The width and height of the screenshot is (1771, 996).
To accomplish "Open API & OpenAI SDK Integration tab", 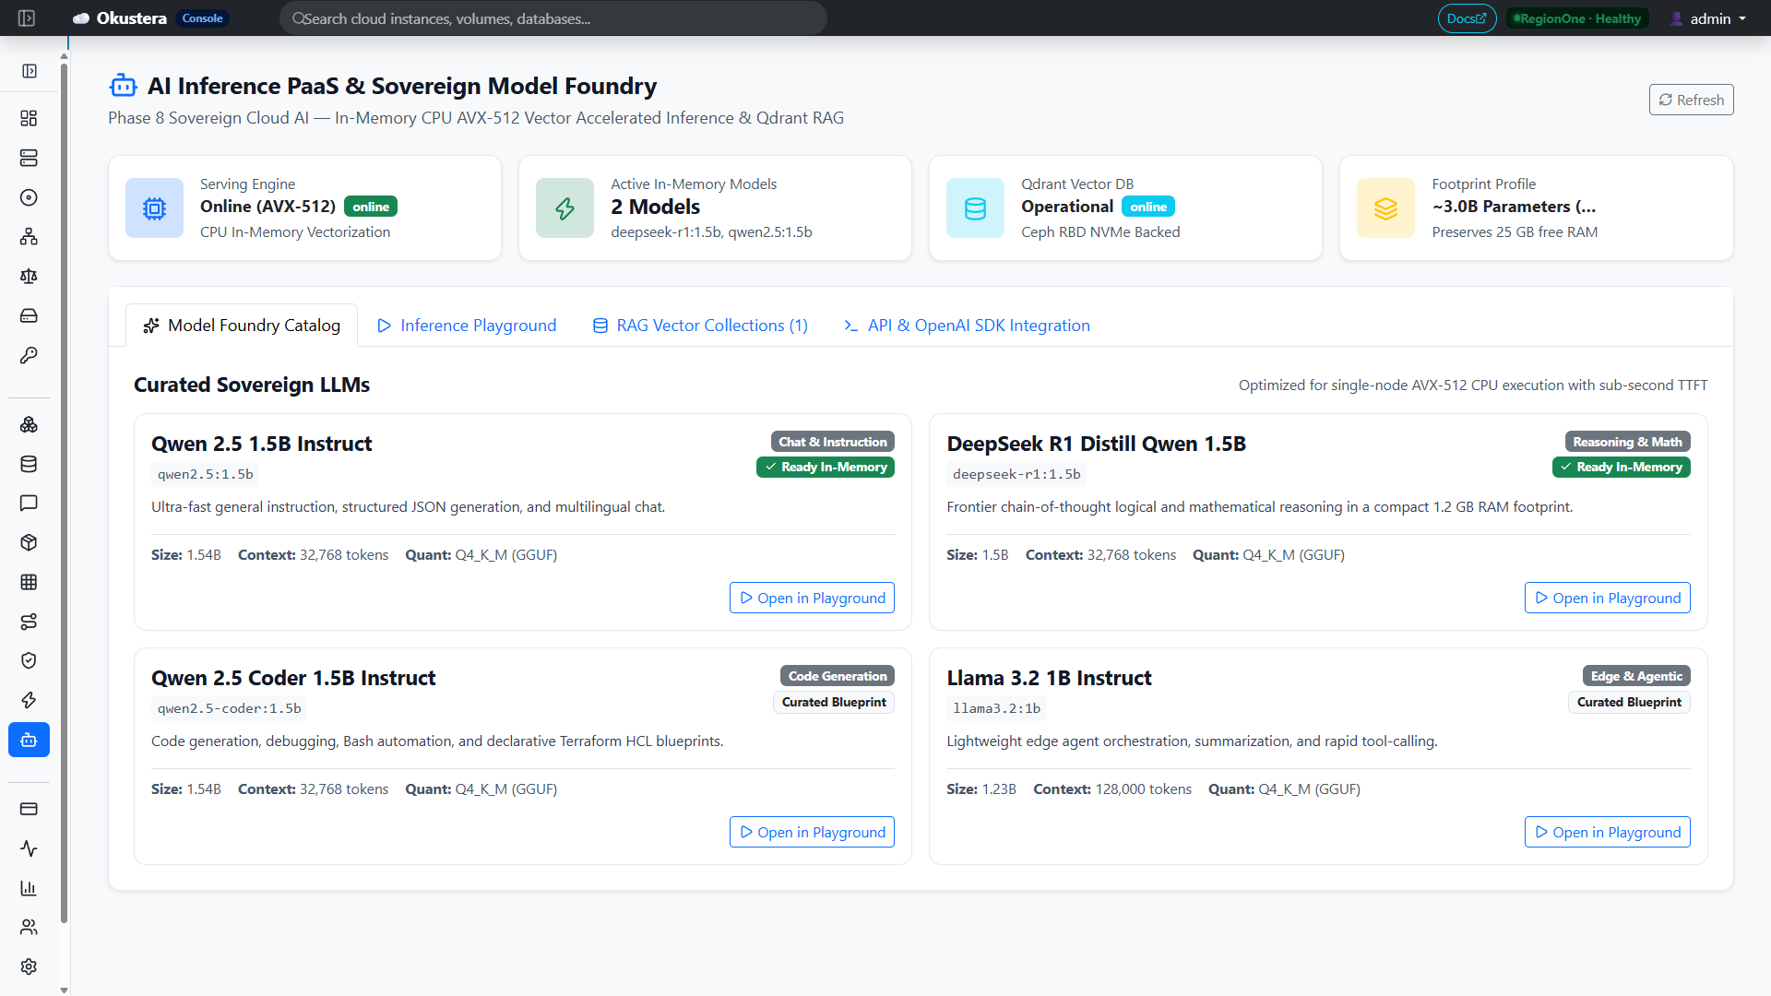I will pos(967,326).
